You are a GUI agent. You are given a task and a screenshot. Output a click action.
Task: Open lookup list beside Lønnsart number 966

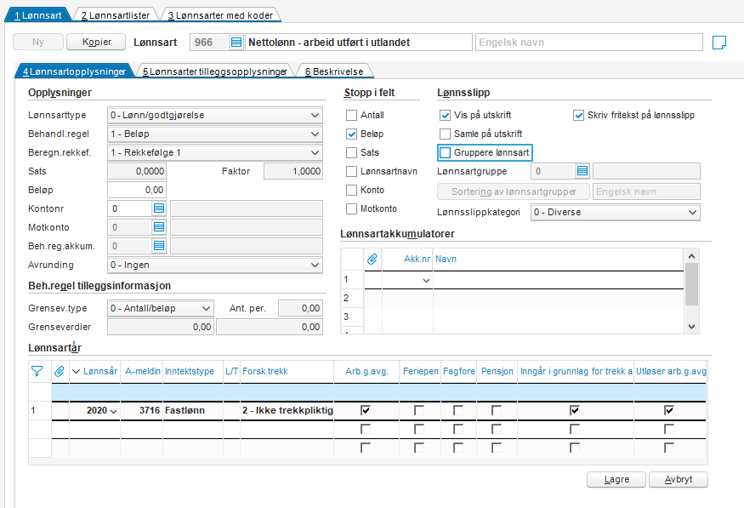(236, 43)
